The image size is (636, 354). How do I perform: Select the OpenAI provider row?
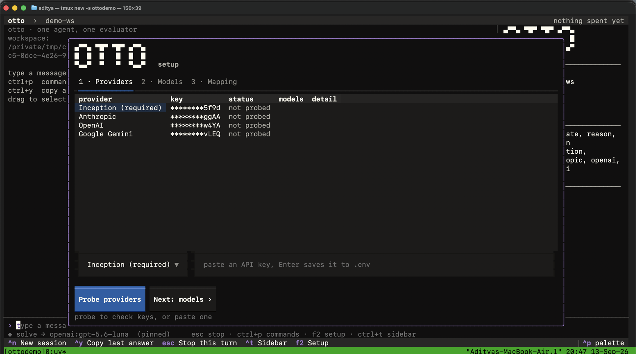[316, 125]
